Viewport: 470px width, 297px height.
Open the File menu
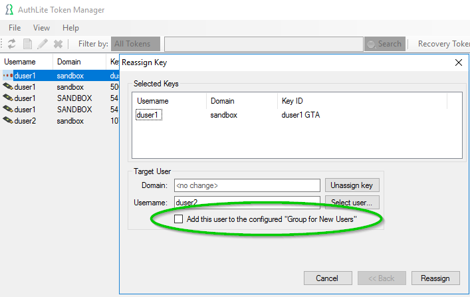click(15, 28)
